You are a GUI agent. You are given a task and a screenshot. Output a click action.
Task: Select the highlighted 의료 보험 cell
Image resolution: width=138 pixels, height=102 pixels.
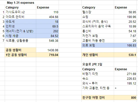[98, 45]
